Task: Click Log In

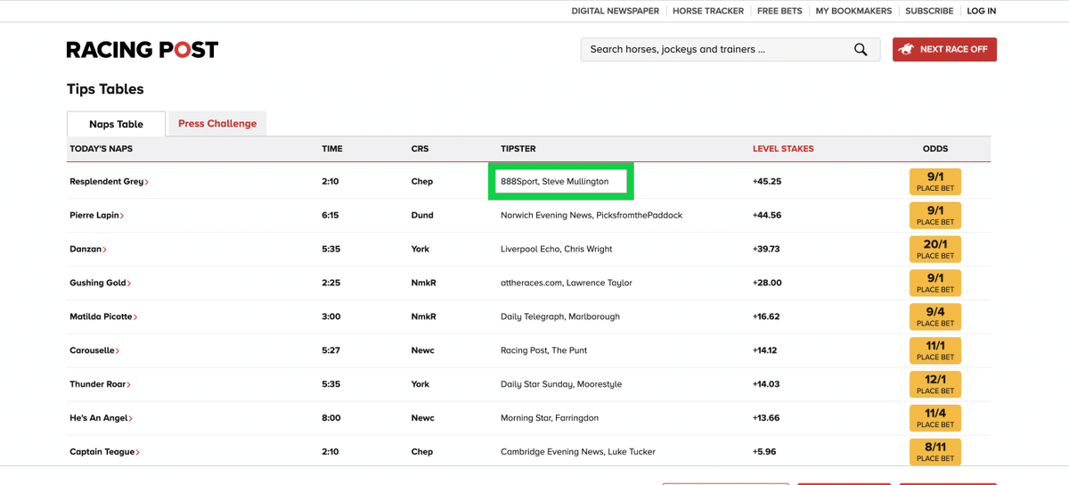Action: (982, 11)
